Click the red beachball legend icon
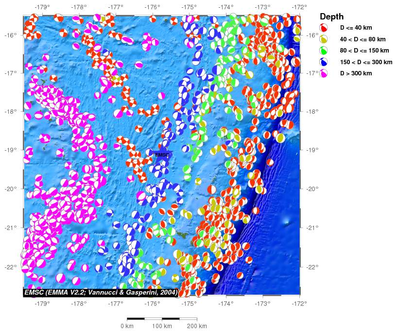 coord(323,27)
